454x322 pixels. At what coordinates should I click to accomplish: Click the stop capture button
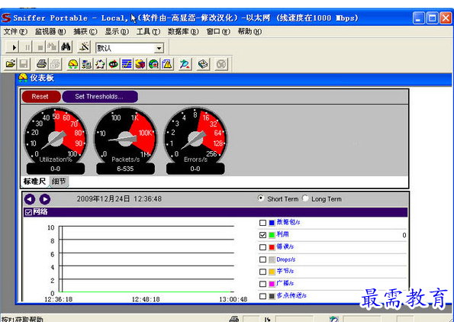[40, 47]
